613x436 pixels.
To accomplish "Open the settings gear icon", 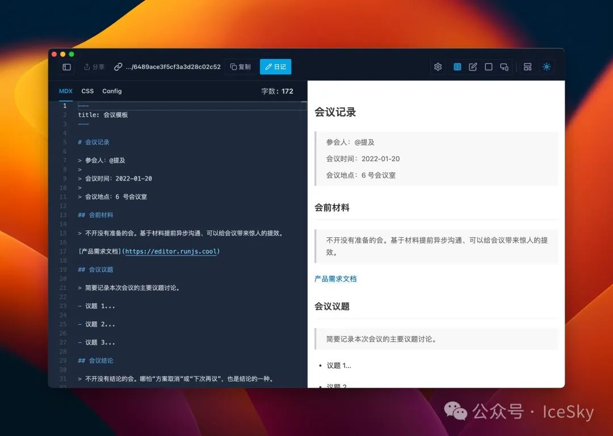I will click(438, 67).
